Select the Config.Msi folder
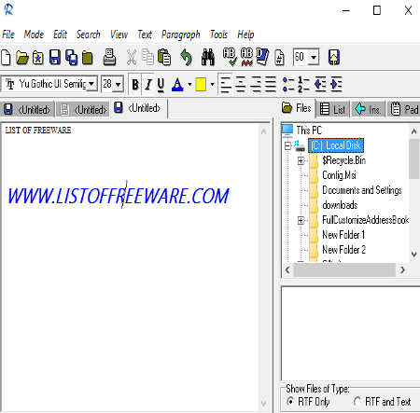Image resolution: width=420 pixels, height=413 pixels. click(x=339, y=175)
